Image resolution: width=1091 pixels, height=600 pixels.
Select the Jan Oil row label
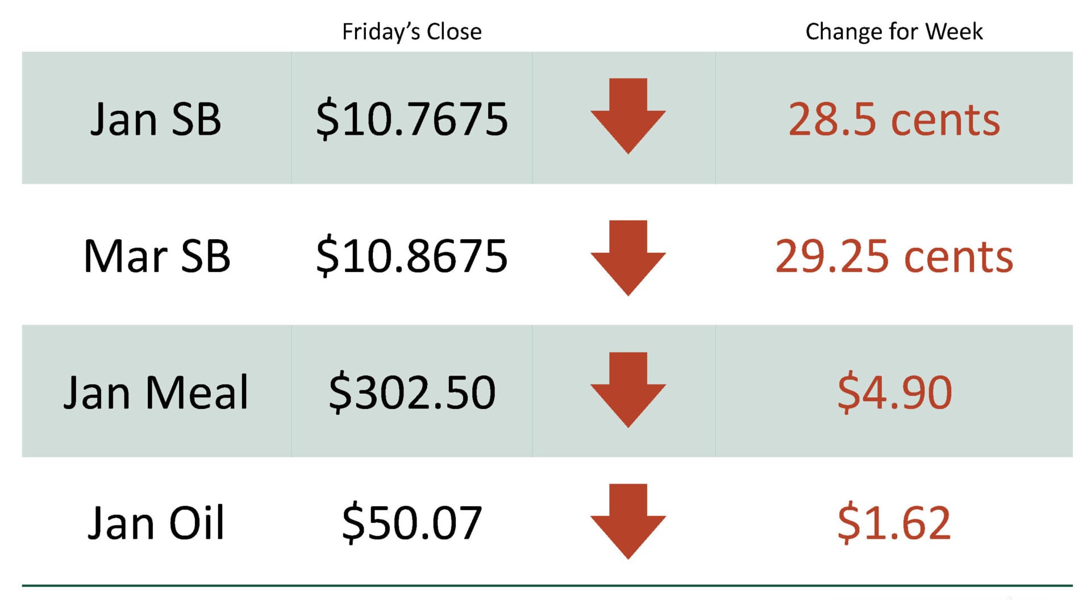click(x=156, y=523)
